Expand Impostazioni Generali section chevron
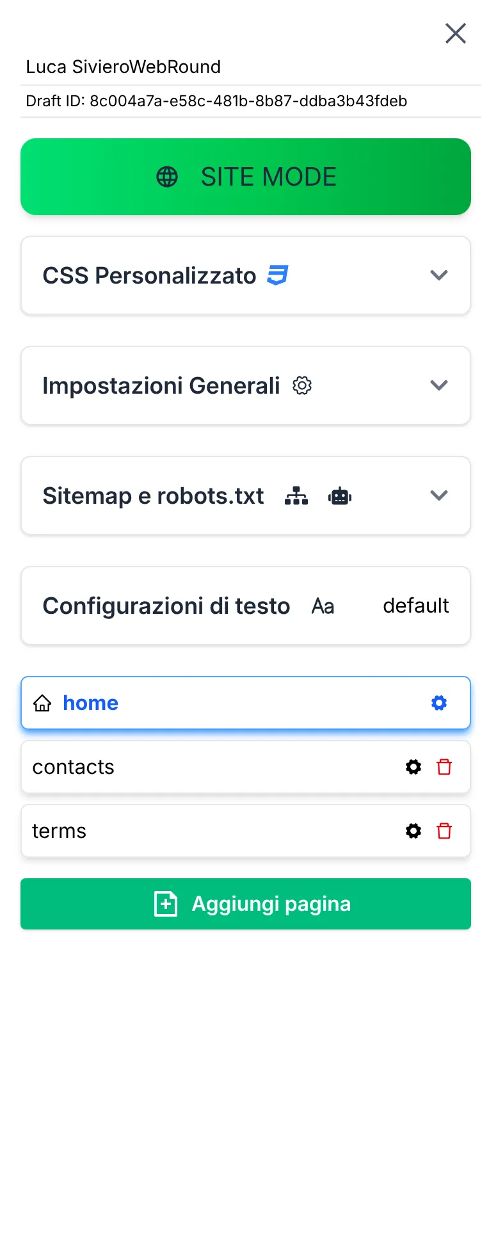The image size is (489, 1238). click(x=439, y=385)
